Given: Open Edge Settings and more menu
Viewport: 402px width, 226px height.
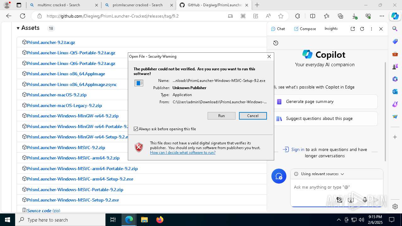Looking at the screenshot, I should pyautogui.click(x=382, y=16).
